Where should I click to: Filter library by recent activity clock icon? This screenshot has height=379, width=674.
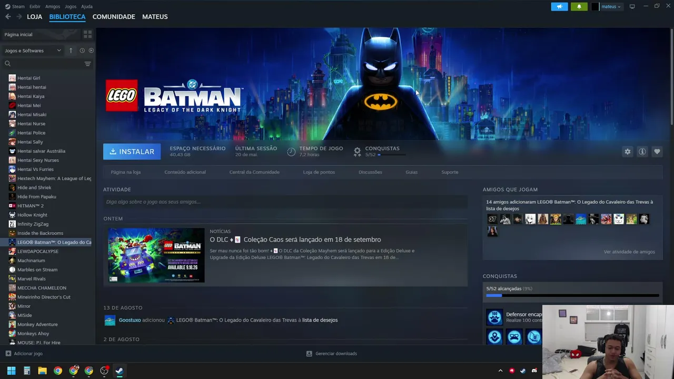82,51
